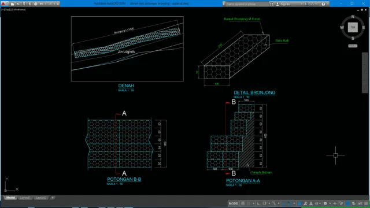Viewport: 370px width, 208px height.
Task: Toggle Polar Tracking in status bar
Action: (x=265, y=203)
